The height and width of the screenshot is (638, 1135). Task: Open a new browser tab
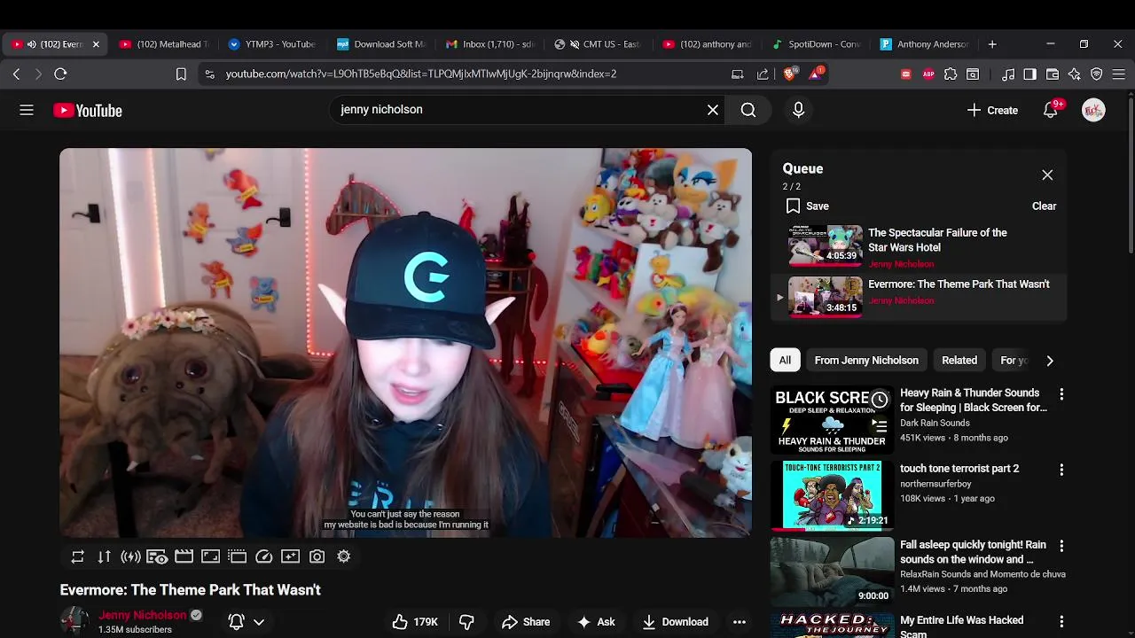[992, 44]
